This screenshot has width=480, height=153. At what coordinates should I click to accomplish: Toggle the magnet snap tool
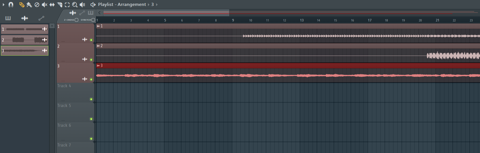(11, 5)
